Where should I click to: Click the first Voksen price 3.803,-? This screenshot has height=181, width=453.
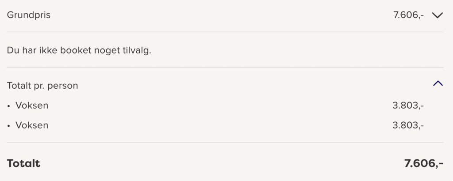coord(408,106)
